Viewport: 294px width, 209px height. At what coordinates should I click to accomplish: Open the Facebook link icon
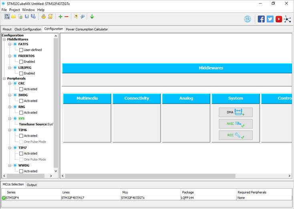point(261,19)
